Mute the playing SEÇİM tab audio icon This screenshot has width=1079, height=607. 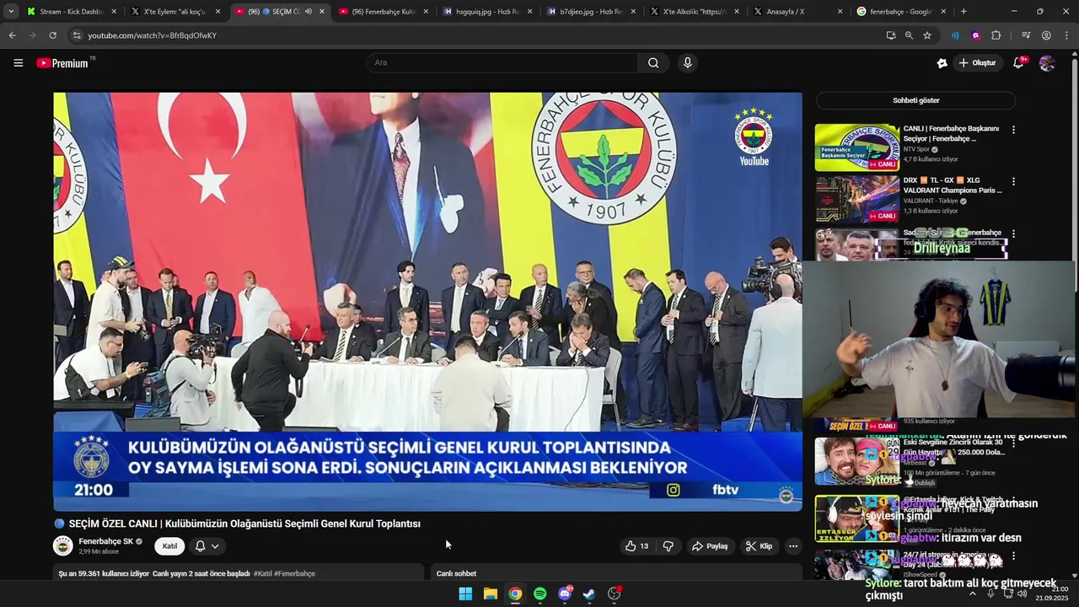point(308,12)
